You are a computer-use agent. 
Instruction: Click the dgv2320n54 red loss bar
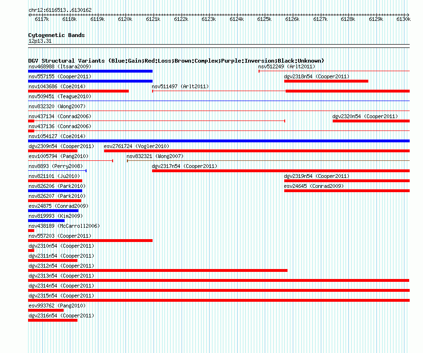[371, 121]
